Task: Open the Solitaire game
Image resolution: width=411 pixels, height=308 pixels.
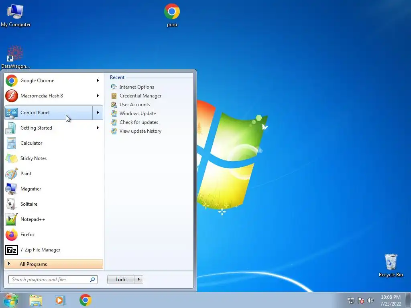Action: [x=54, y=204]
